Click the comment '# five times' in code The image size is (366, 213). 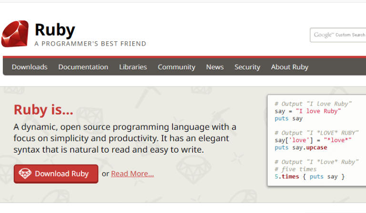click(295, 169)
